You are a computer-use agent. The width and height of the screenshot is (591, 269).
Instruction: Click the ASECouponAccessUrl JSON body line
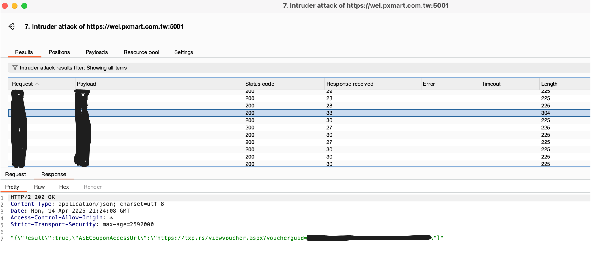[227, 238]
